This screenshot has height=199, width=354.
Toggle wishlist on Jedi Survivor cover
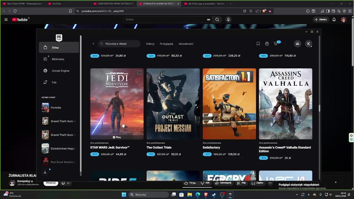(x=140, y=72)
